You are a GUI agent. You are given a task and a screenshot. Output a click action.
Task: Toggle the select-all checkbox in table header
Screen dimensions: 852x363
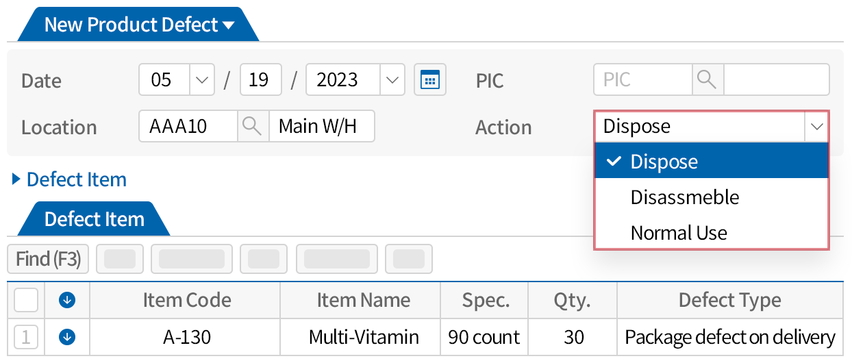(x=26, y=300)
